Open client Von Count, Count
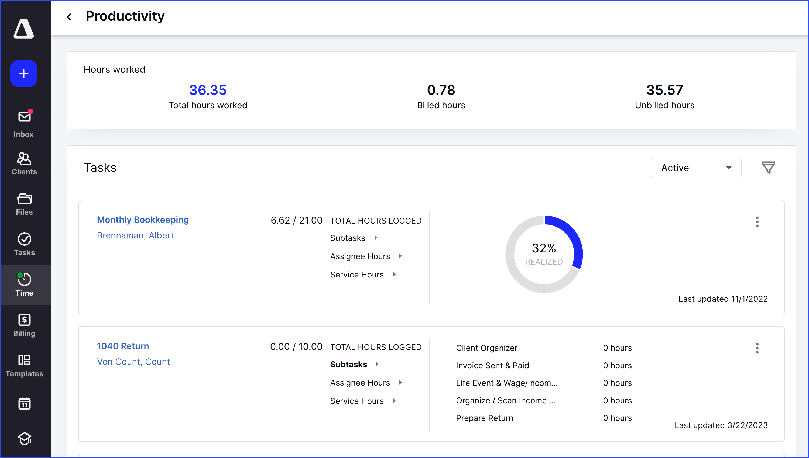809x458 pixels. [133, 362]
